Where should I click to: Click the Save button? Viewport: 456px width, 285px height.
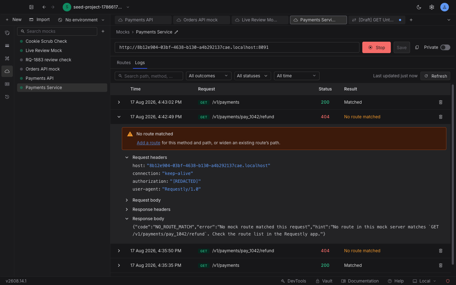click(401, 47)
